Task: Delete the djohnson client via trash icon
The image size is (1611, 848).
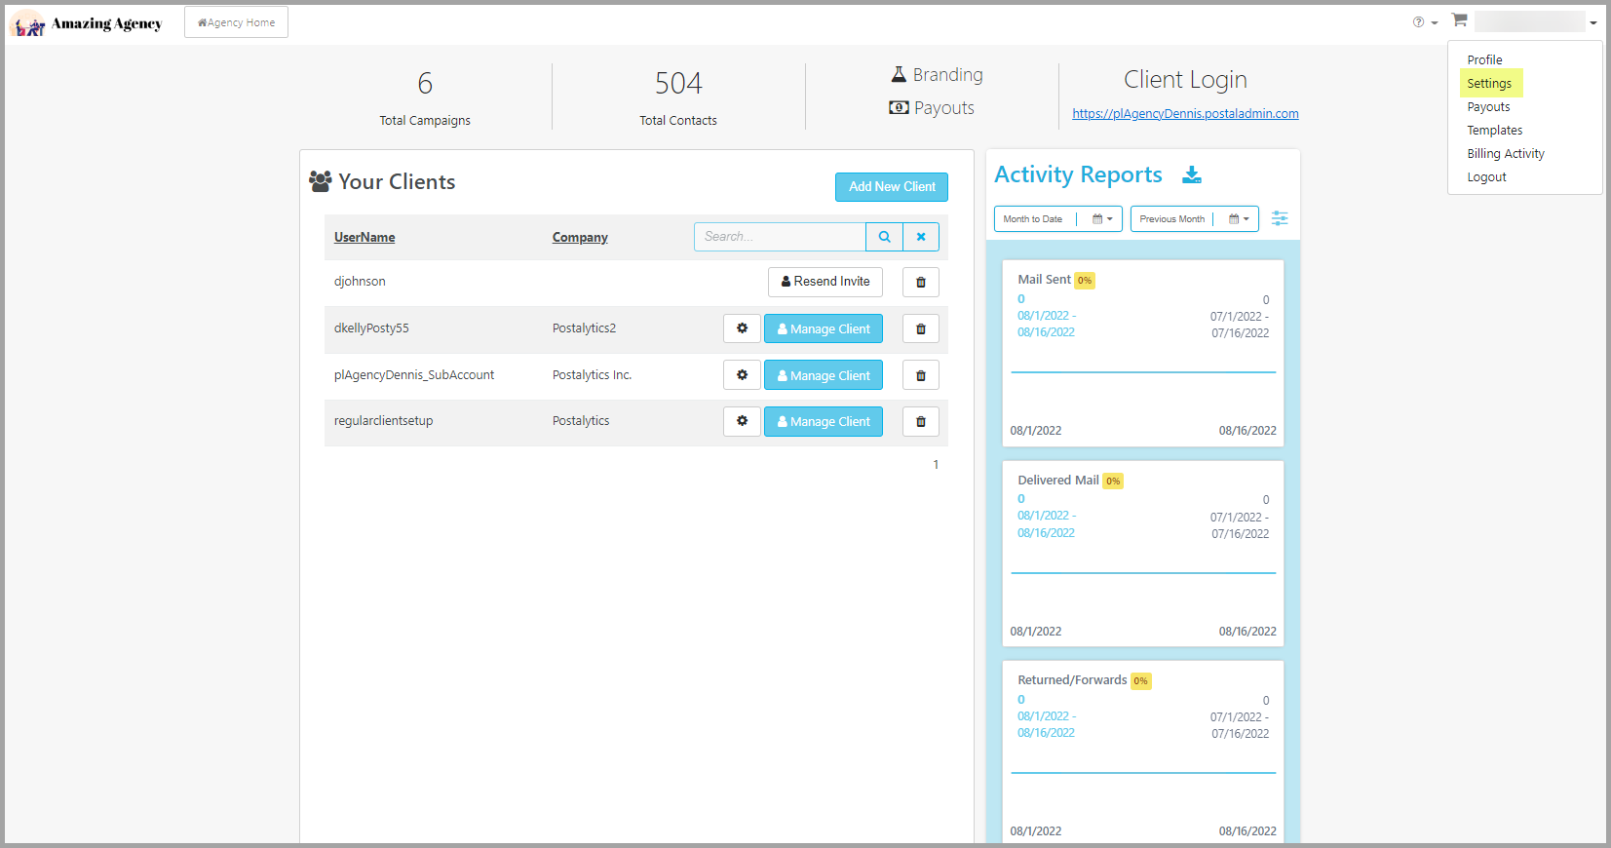Action: pos(921,283)
